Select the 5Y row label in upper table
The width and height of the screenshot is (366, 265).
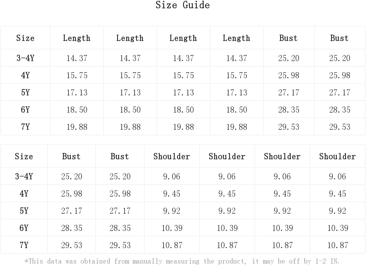click(x=25, y=93)
